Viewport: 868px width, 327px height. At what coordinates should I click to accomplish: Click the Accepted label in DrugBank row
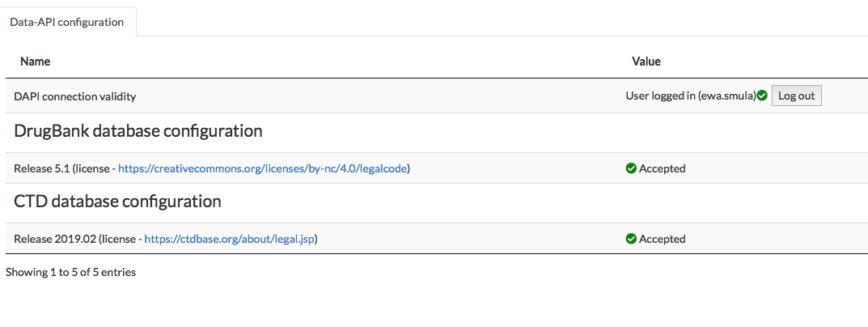point(662,168)
